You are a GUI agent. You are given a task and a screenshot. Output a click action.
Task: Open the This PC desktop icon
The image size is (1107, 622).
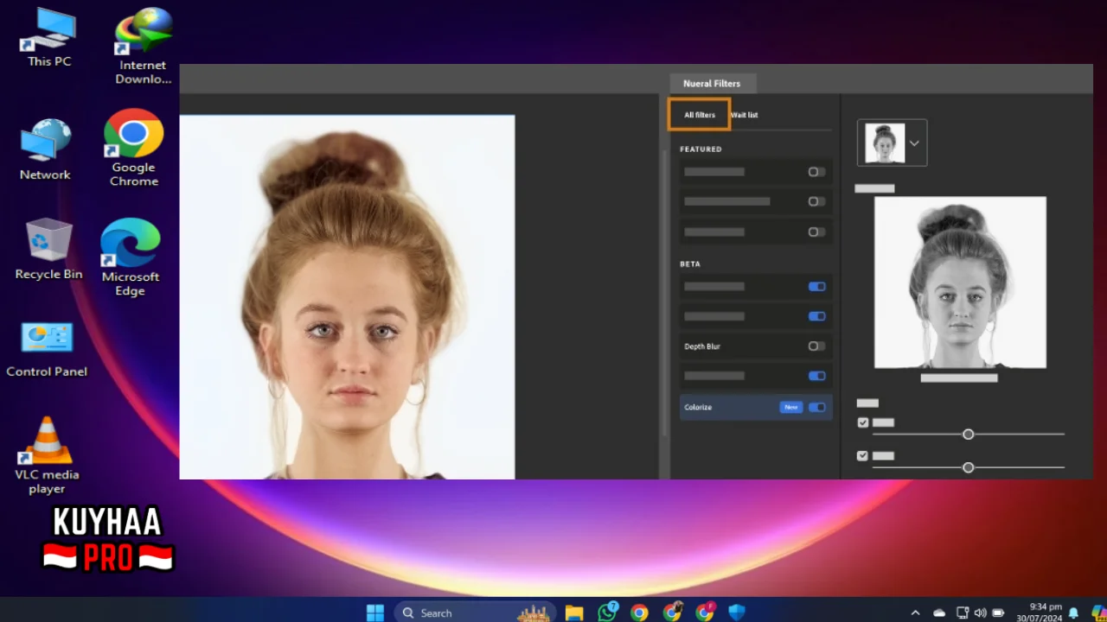[x=48, y=38]
